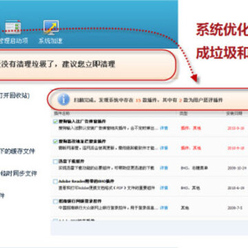The image size is (248, 248).
Task: Select the 搜狗篡改地址栏搜索插件 title
Action: pyautogui.click(x=82, y=141)
